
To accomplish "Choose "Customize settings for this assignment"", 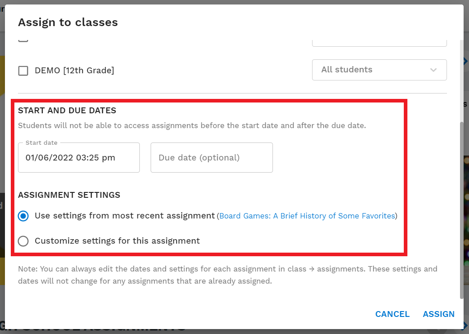I will click(x=23, y=241).
